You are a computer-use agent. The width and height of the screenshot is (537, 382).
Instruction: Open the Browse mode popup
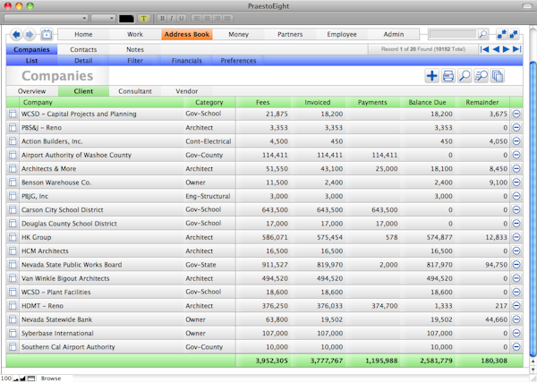point(51,378)
